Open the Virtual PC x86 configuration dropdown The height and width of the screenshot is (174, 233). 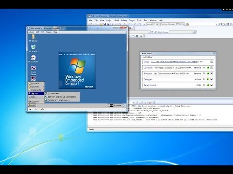pos(153,24)
